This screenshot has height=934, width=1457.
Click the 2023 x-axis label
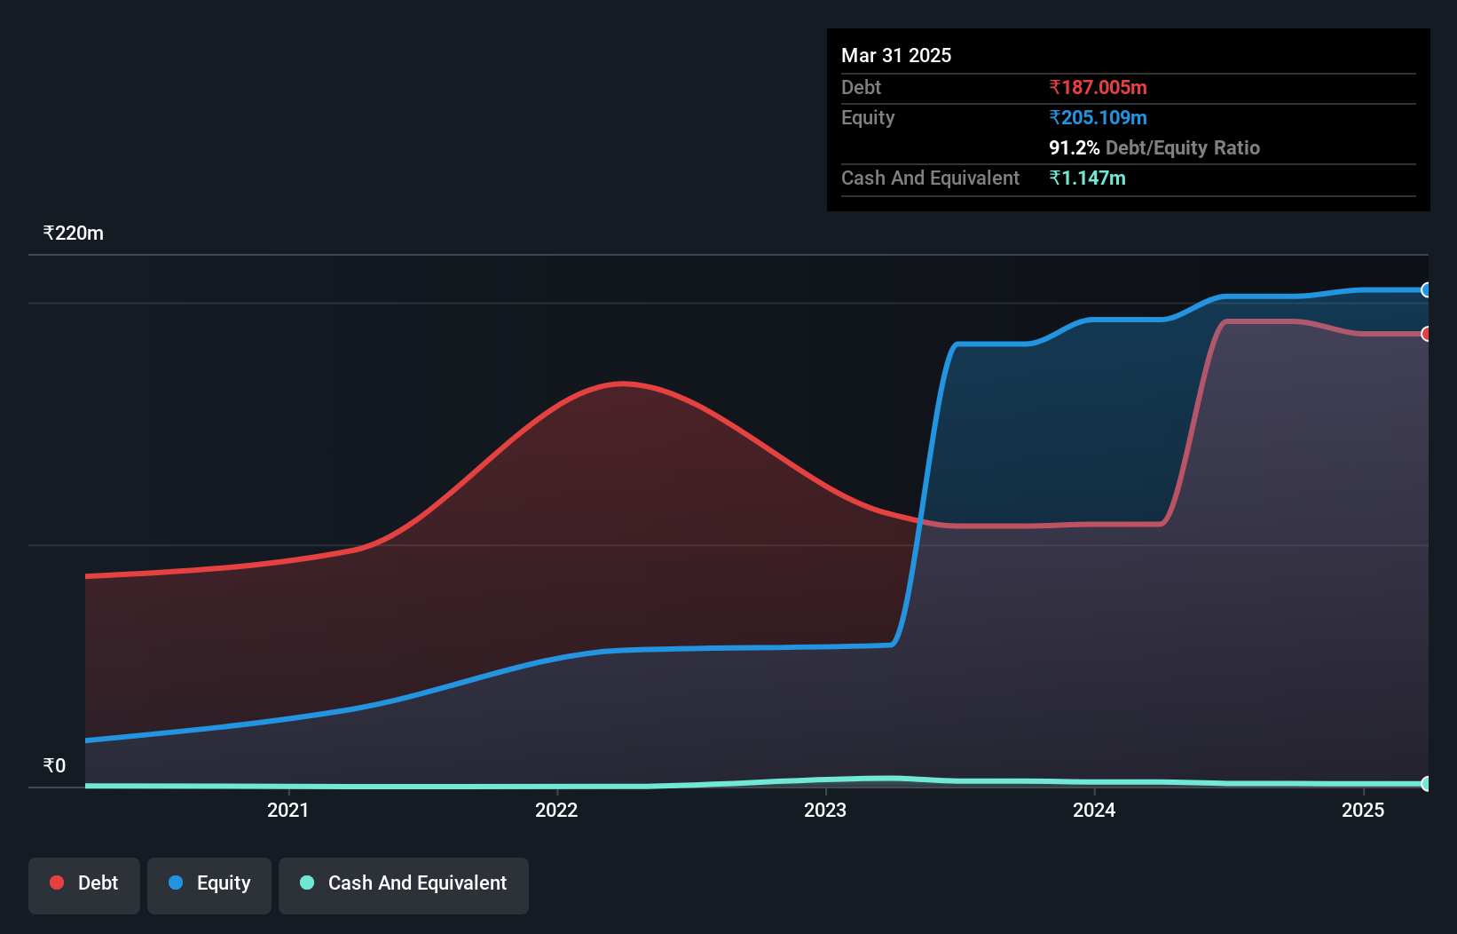coord(825,810)
